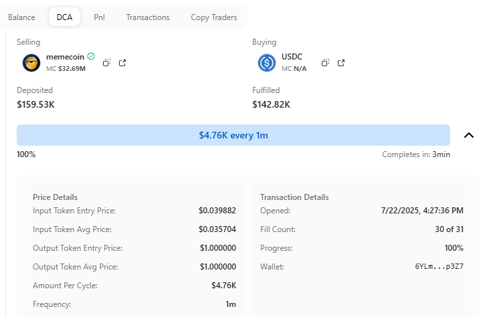Click the Price Details heading

(x=56, y=197)
